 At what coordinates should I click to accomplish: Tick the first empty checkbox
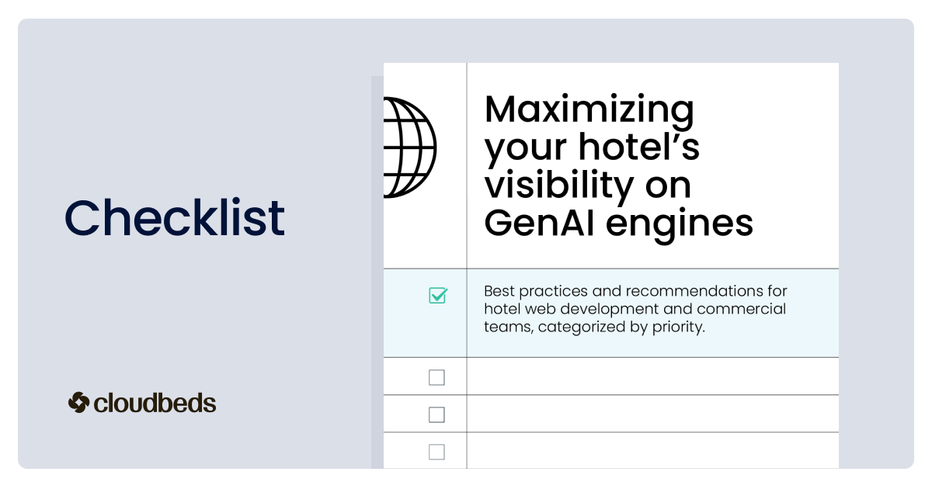coord(437,377)
